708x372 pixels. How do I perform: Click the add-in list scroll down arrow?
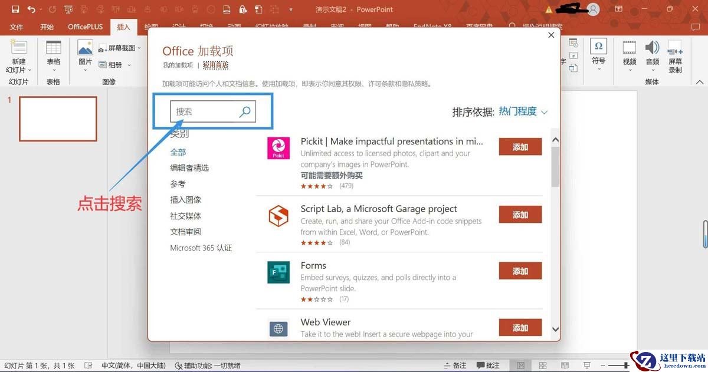pos(555,329)
